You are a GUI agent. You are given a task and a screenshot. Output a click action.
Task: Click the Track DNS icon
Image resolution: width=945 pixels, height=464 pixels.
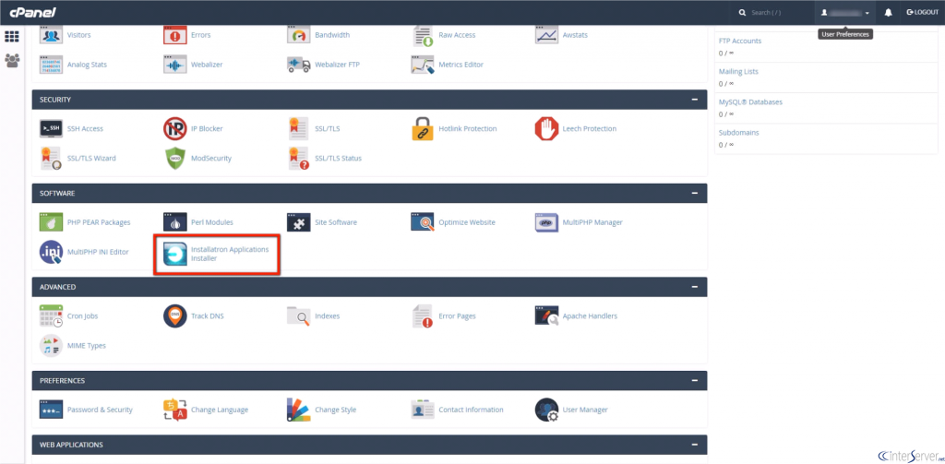click(174, 315)
